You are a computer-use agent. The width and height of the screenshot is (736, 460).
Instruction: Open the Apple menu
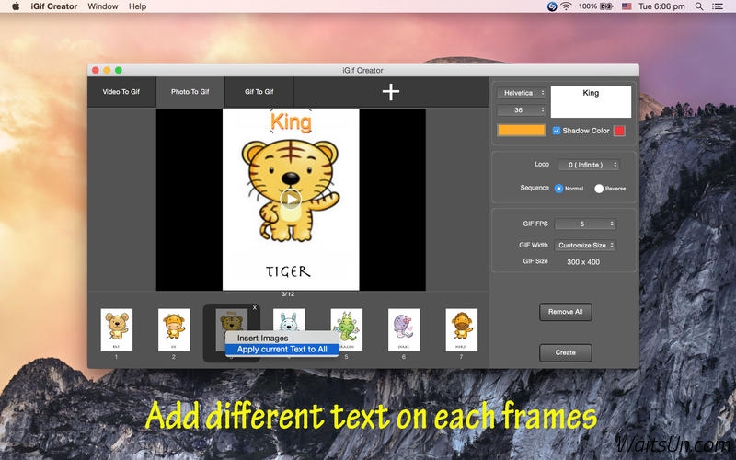16,6
